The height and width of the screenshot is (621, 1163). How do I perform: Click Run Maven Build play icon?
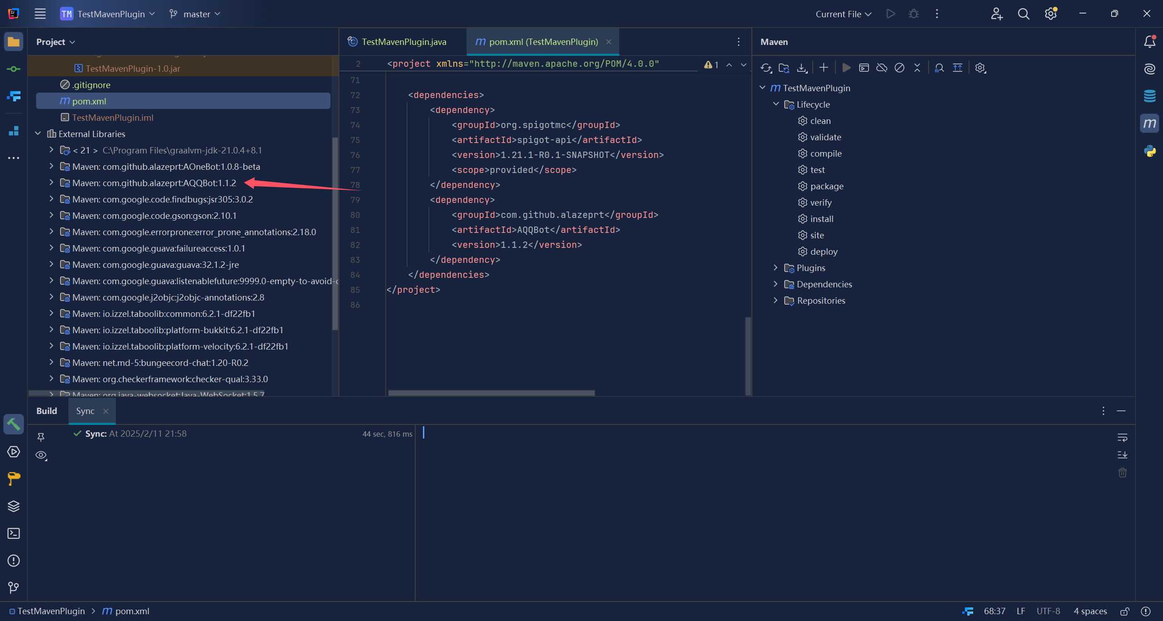(846, 68)
